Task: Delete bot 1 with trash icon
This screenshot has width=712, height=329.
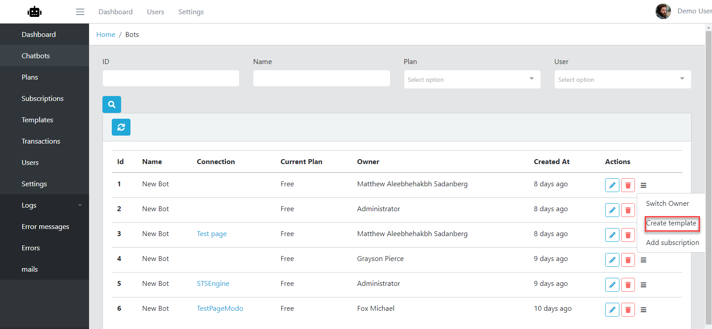Action: 628,185
